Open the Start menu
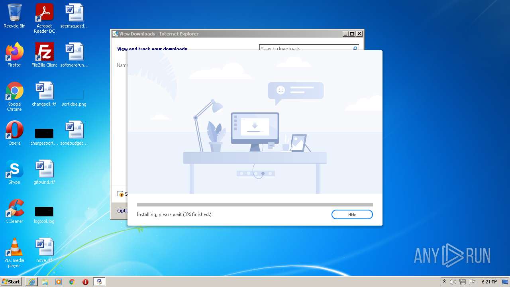 click(x=11, y=281)
